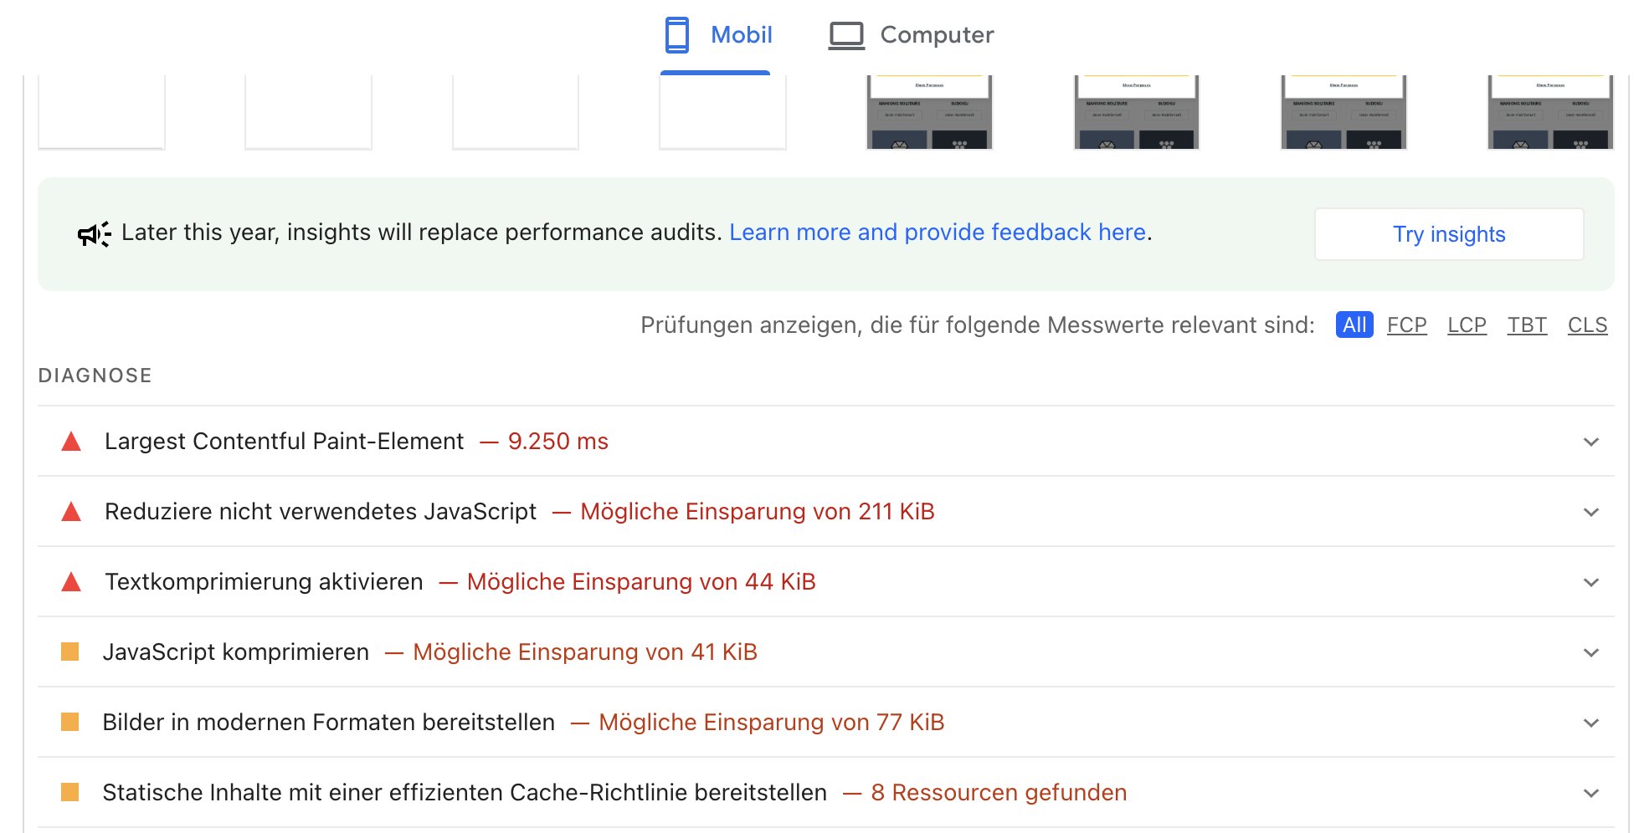Click the last filmstrip screenshot thumbnail
The width and height of the screenshot is (1639, 833).
click(x=1549, y=111)
